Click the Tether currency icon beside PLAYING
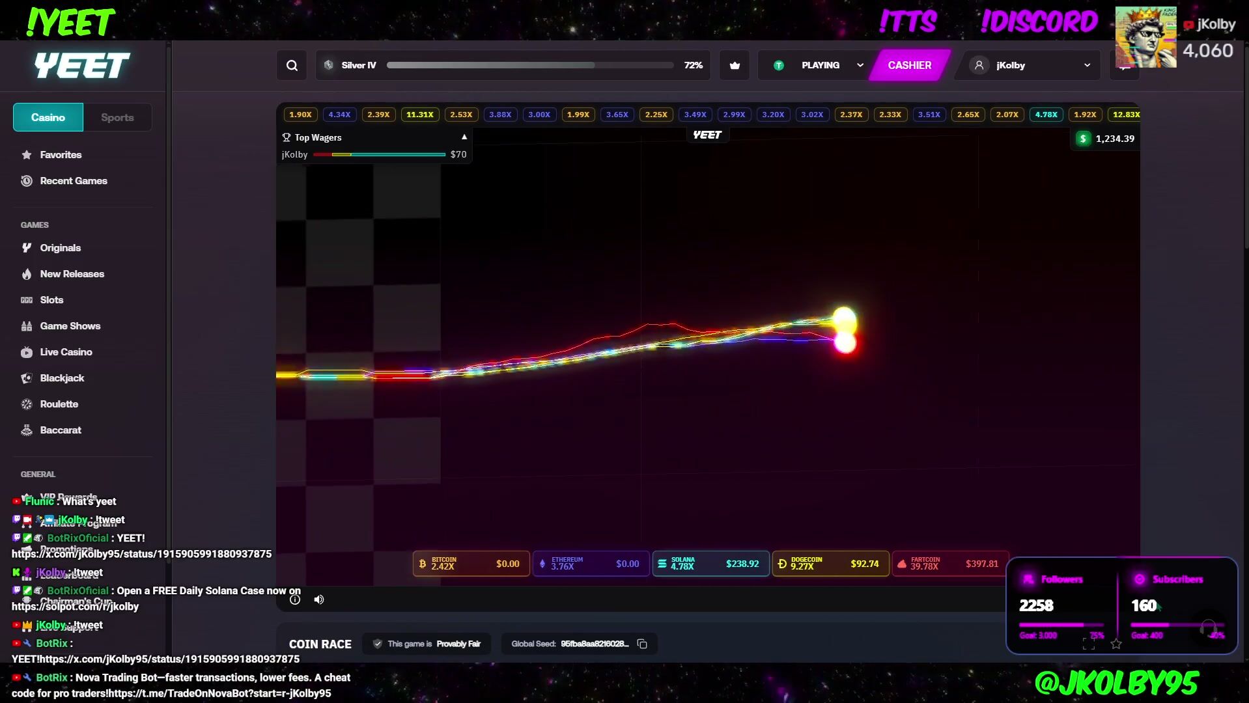The width and height of the screenshot is (1249, 703). [x=778, y=65]
